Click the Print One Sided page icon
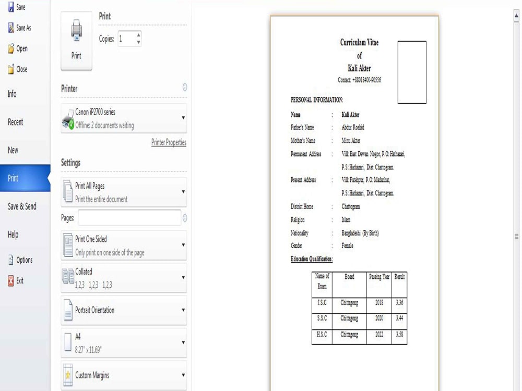This screenshot has height=391, width=522. pyautogui.click(x=68, y=245)
